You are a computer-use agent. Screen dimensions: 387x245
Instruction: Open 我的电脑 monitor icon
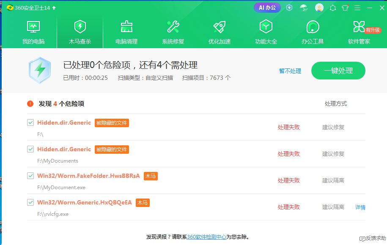pyautogui.click(x=33, y=27)
